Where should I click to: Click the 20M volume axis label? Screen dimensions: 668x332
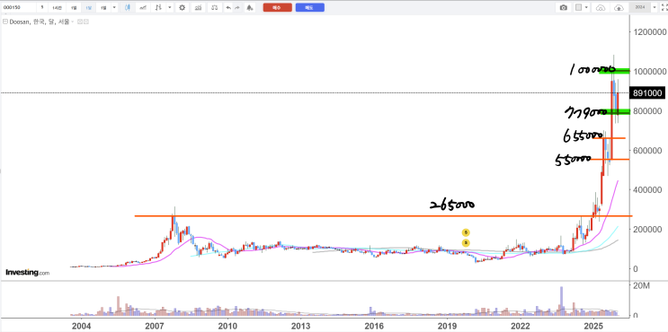point(641,286)
